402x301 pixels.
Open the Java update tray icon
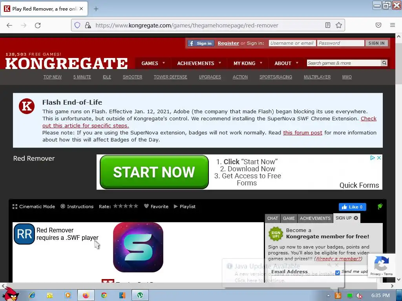click(338, 296)
